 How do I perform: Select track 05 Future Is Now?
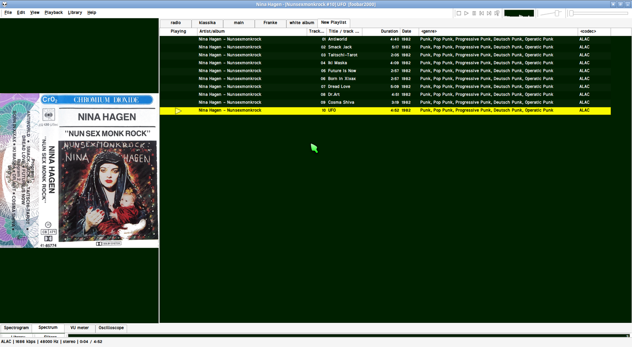pyautogui.click(x=385, y=71)
